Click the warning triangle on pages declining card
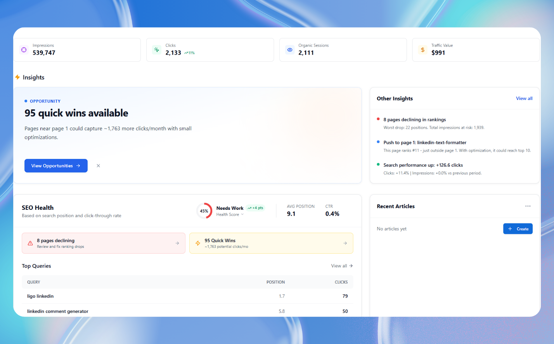 (x=30, y=243)
